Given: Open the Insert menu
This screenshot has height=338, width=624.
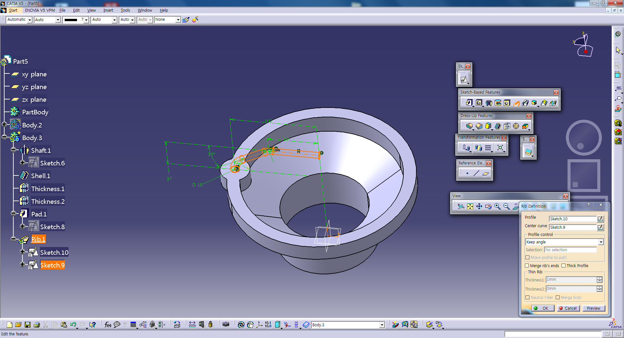Looking at the screenshot, I should click(108, 10).
